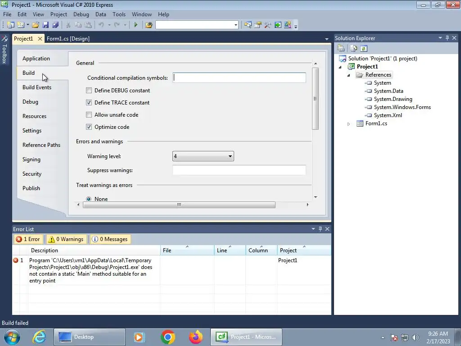Pin the Solution Explorer panel

447,38
